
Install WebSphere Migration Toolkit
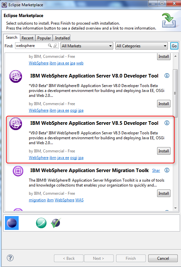pyautogui.click(x=164, y=193)
